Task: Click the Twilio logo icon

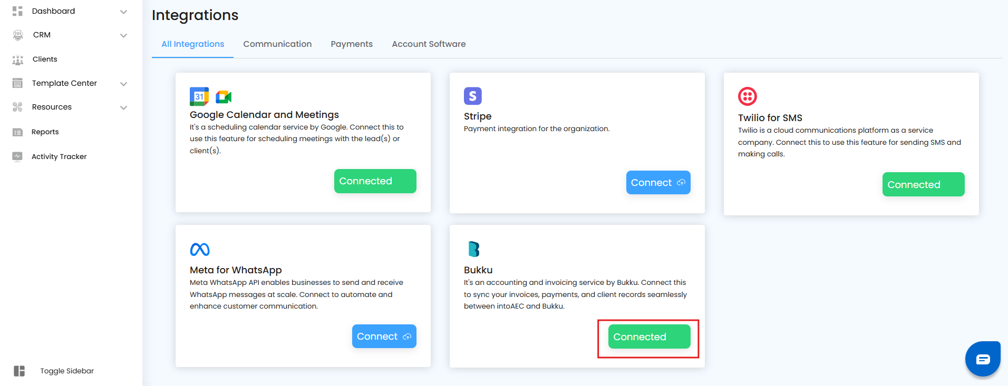Action: (x=747, y=96)
